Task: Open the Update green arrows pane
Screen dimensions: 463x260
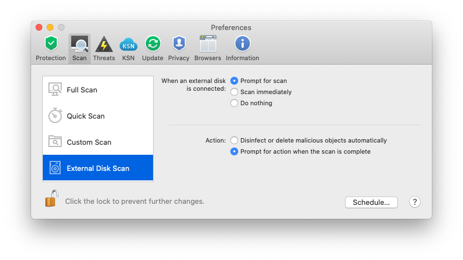Action: click(x=152, y=48)
